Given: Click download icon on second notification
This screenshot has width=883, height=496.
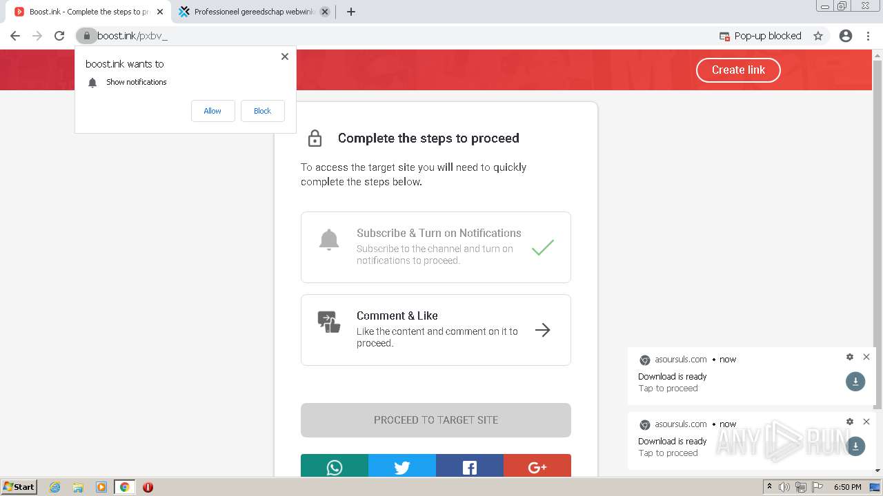Looking at the screenshot, I should coord(855,446).
